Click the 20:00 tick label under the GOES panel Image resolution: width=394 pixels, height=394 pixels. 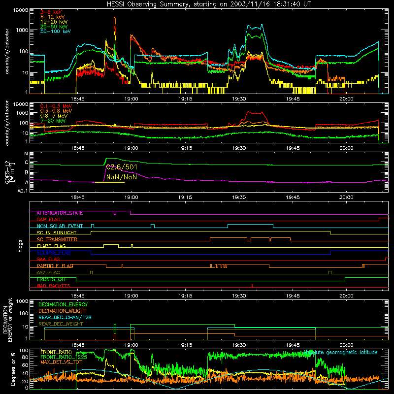click(346, 197)
